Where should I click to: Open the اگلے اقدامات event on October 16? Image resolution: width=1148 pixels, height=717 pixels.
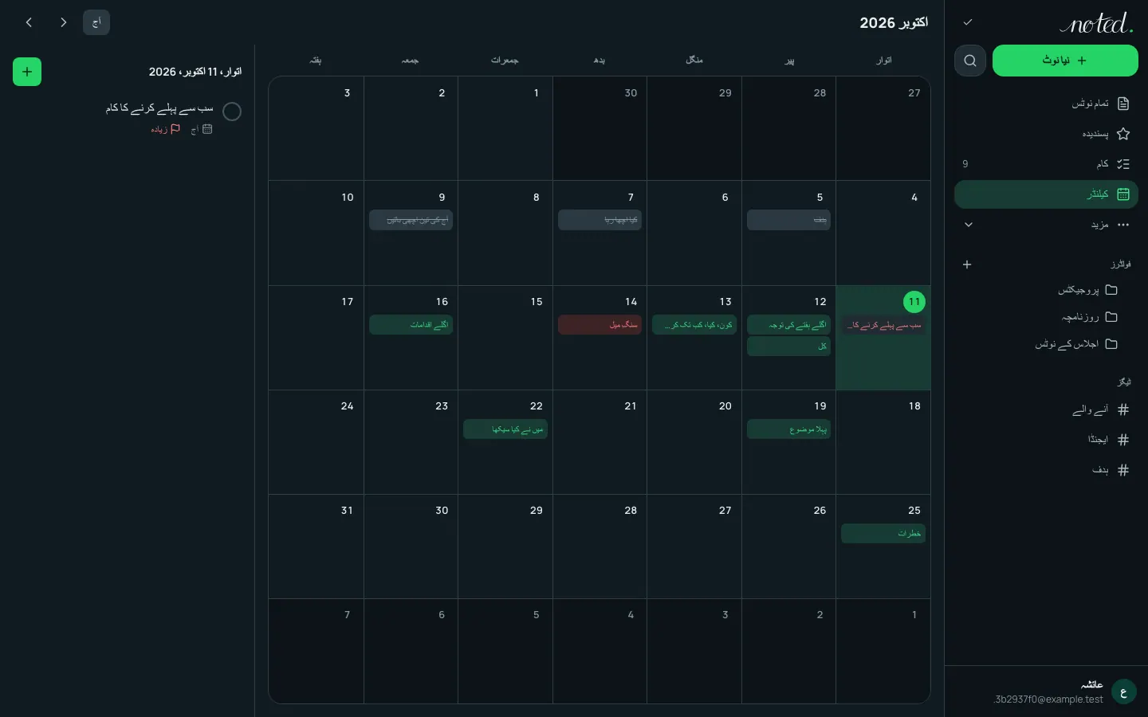point(411,325)
